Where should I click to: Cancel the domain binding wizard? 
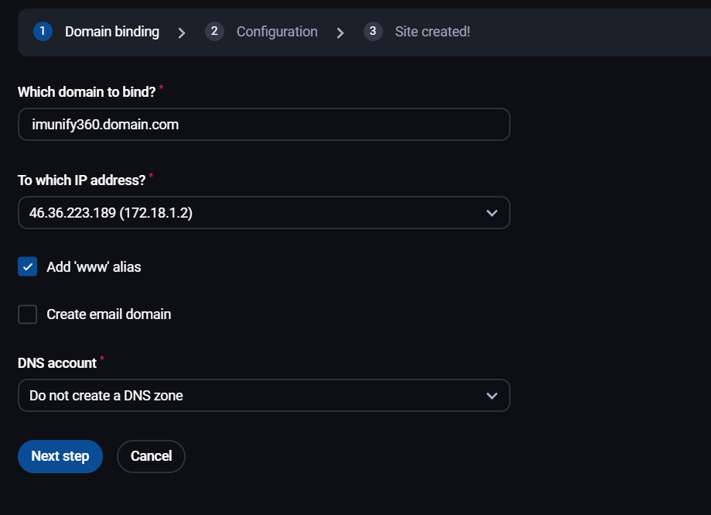click(x=150, y=456)
